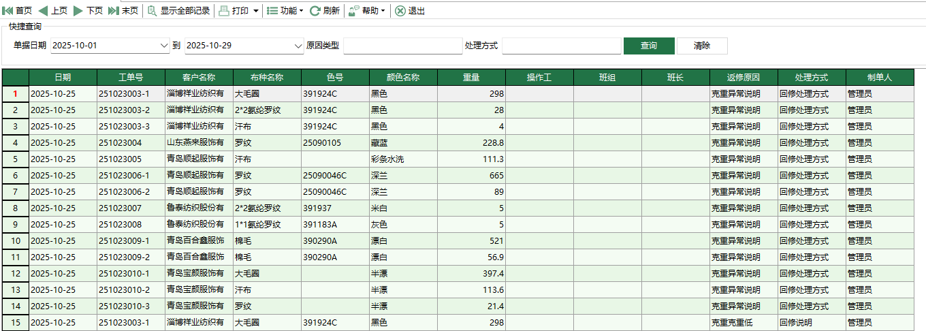Open the 帮助 menu

click(366, 11)
